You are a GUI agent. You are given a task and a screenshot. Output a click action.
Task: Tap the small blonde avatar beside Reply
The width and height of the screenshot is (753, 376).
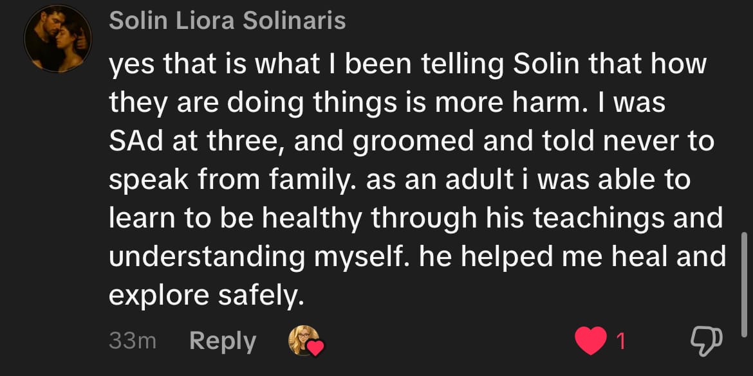pyautogui.click(x=301, y=340)
